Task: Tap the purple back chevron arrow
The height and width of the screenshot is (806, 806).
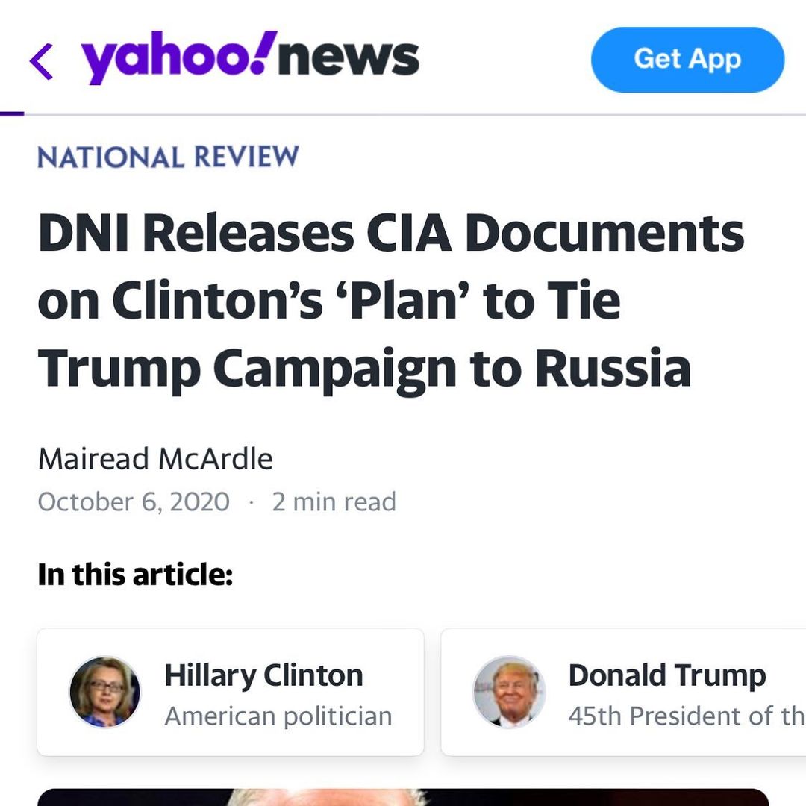Action: [x=42, y=60]
